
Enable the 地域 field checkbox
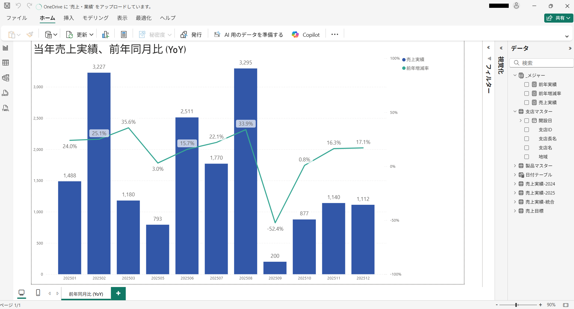pyautogui.click(x=526, y=157)
